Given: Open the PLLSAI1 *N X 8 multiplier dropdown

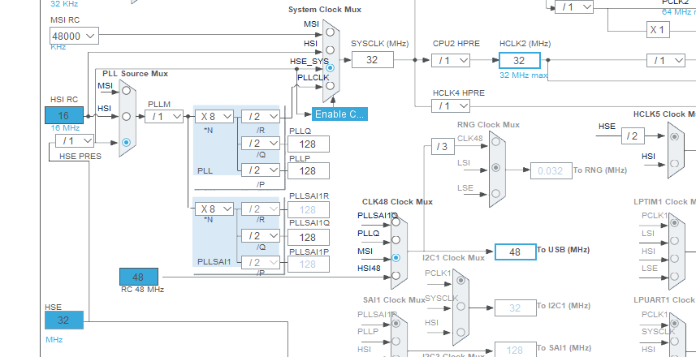Looking at the screenshot, I should 214,209.
